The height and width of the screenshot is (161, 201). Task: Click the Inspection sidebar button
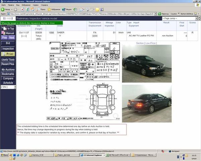(x=8, y=49)
